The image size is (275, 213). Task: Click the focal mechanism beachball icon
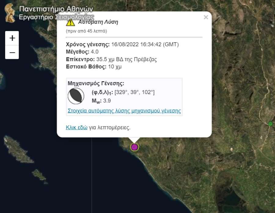[x=76, y=96]
